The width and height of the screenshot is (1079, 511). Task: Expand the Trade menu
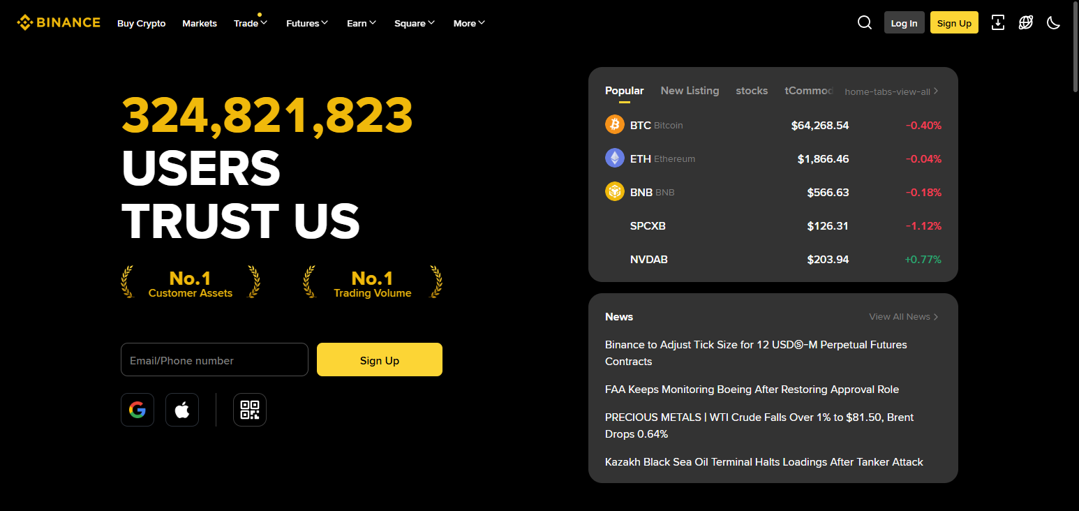251,23
